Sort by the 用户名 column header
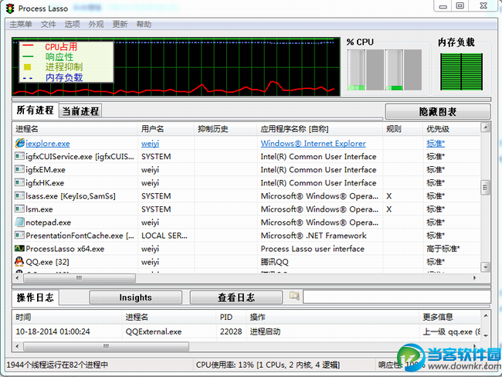 click(166, 129)
